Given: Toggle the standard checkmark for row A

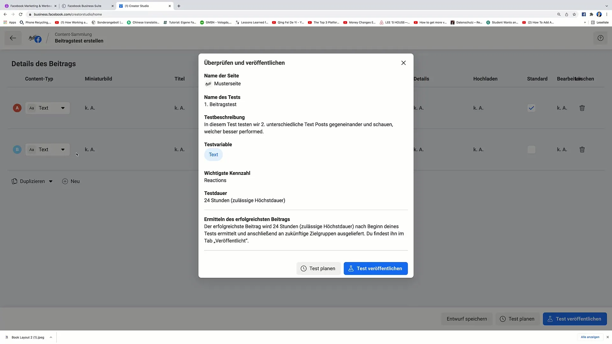Looking at the screenshot, I should 531,108.
